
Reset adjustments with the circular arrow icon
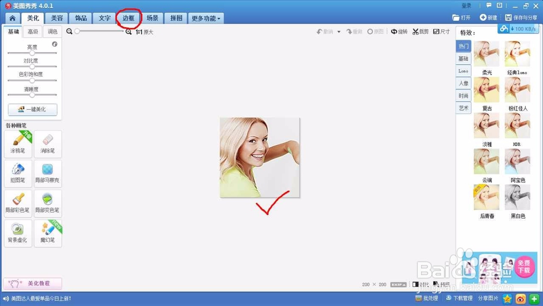coord(55,44)
